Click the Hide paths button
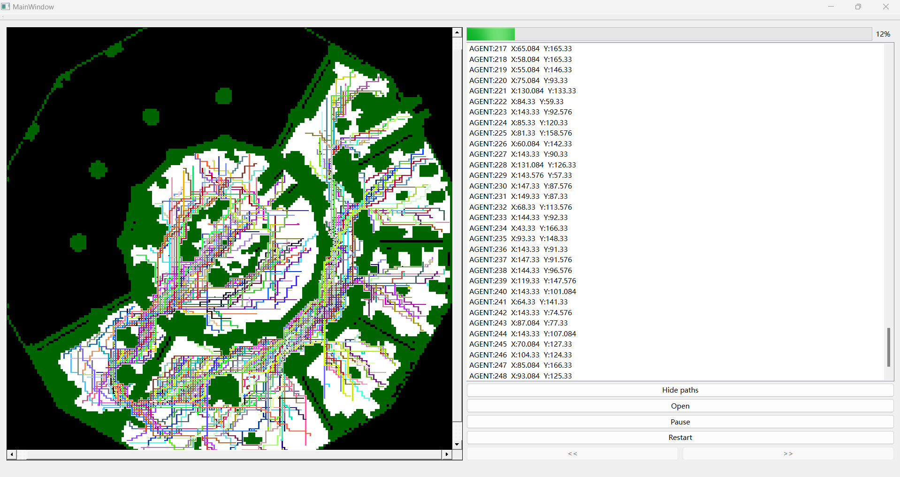The image size is (900, 477). pyautogui.click(x=680, y=390)
